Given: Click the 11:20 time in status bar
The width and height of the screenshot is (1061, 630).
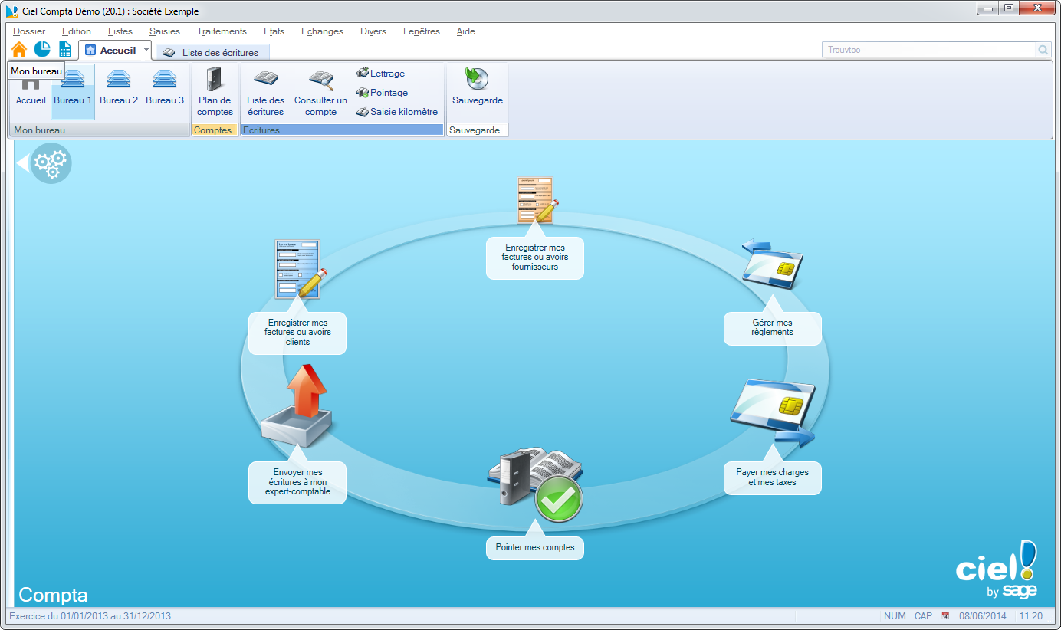Looking at the screenshot, I should 1031,616.
